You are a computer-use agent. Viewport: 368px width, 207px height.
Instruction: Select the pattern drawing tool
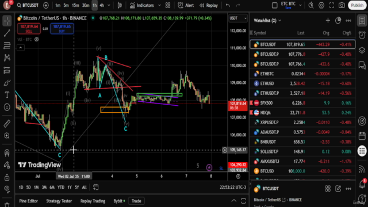click(7, 57)
